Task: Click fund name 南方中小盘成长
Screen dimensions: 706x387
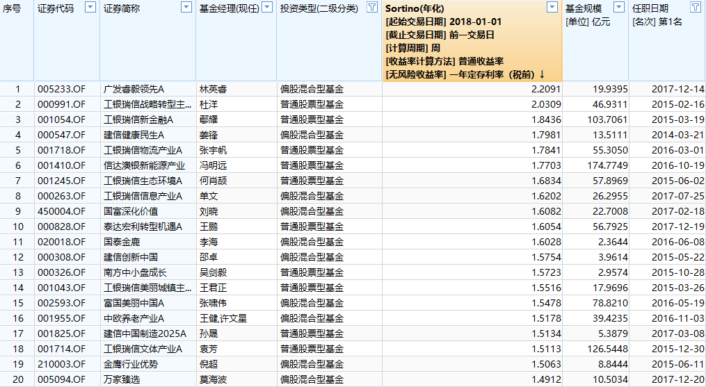Action: pyautogui.click(x=135, y=272)
